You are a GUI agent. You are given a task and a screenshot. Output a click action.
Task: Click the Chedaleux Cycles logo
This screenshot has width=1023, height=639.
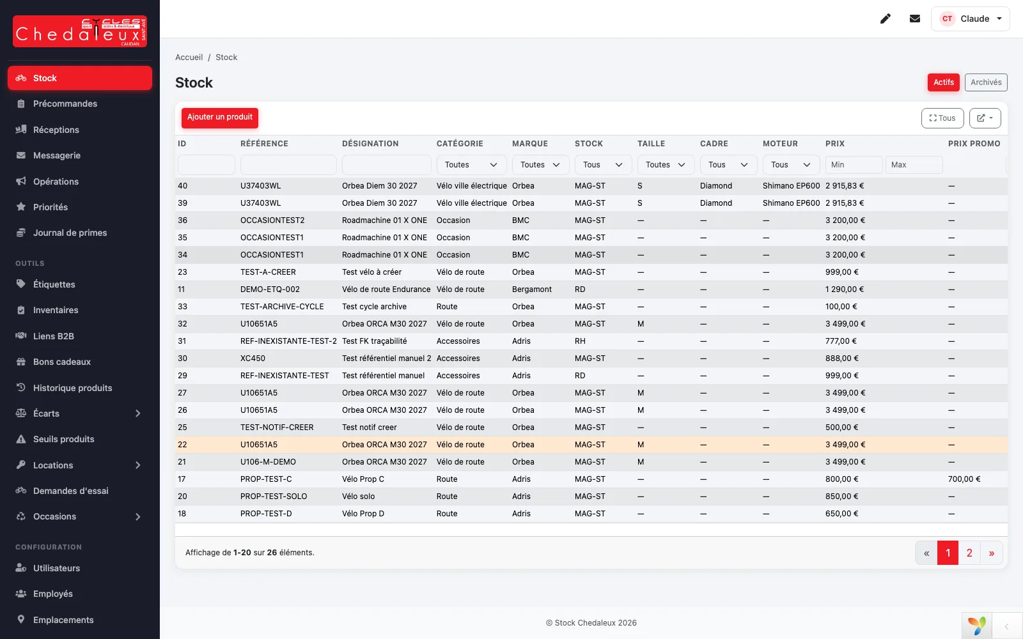point(80,31)
